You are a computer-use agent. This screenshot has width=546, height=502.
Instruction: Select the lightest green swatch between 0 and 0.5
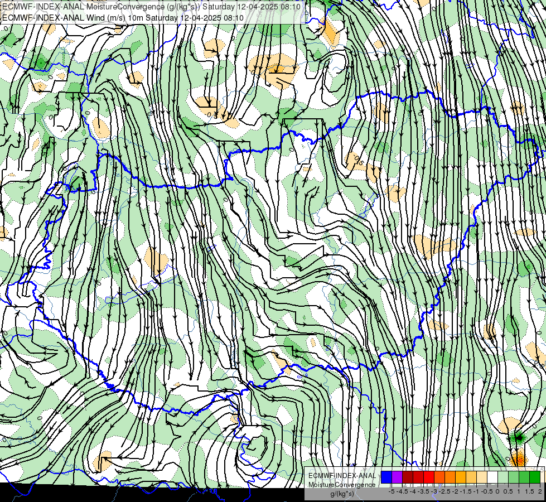503,477
